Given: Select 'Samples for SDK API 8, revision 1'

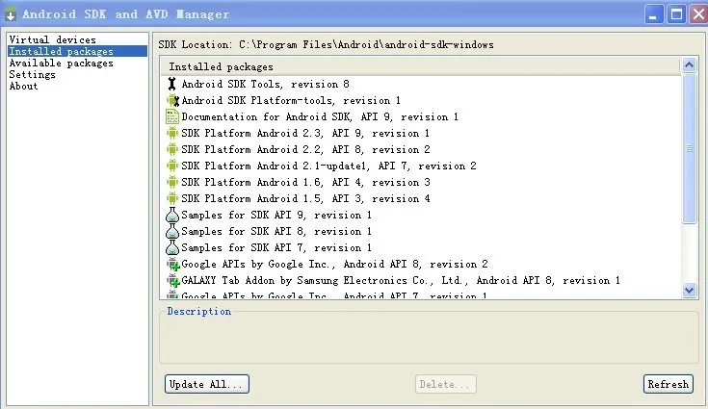Looking at the screenshot, I should tap(276, 231).
